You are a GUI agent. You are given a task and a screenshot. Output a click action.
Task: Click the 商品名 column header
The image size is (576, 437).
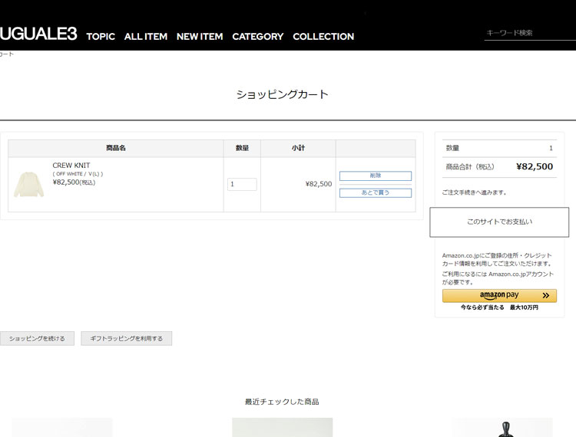pos(116,148)
